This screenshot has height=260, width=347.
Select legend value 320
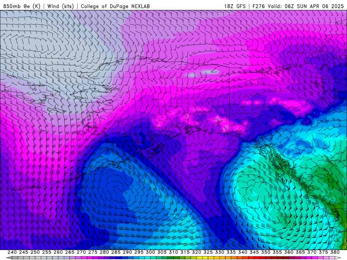196,252
